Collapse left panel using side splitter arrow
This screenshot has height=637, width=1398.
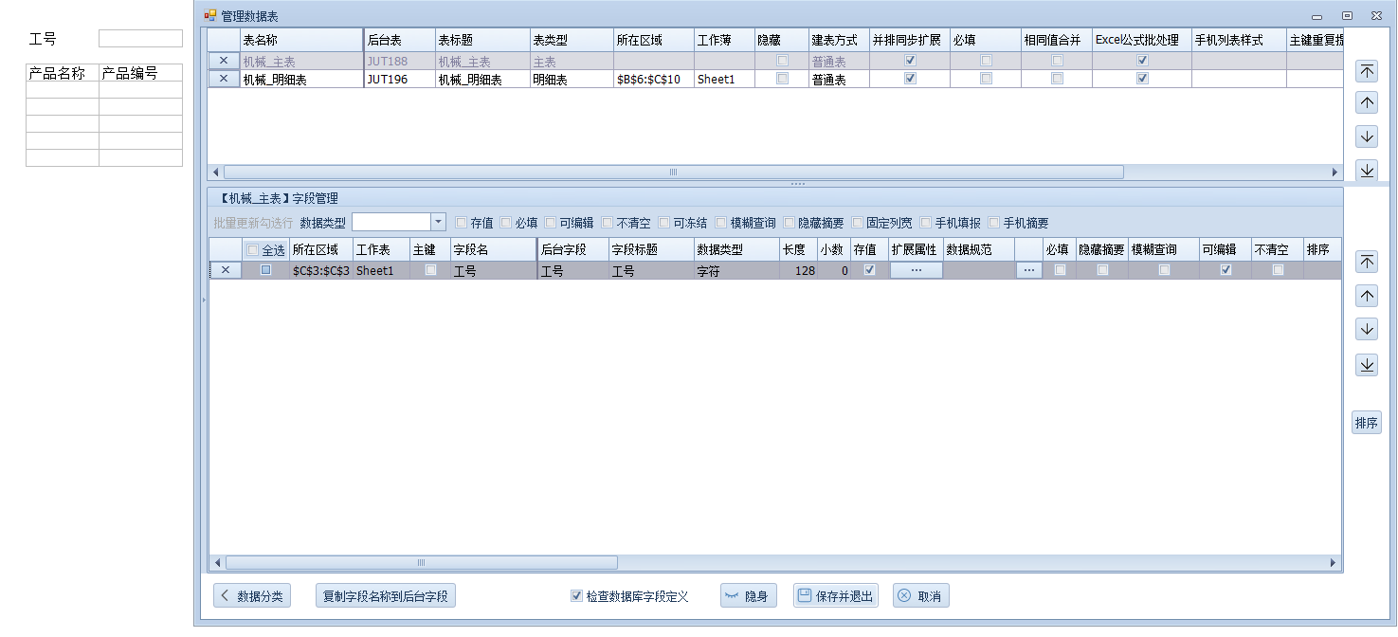[x=202, y=300]
